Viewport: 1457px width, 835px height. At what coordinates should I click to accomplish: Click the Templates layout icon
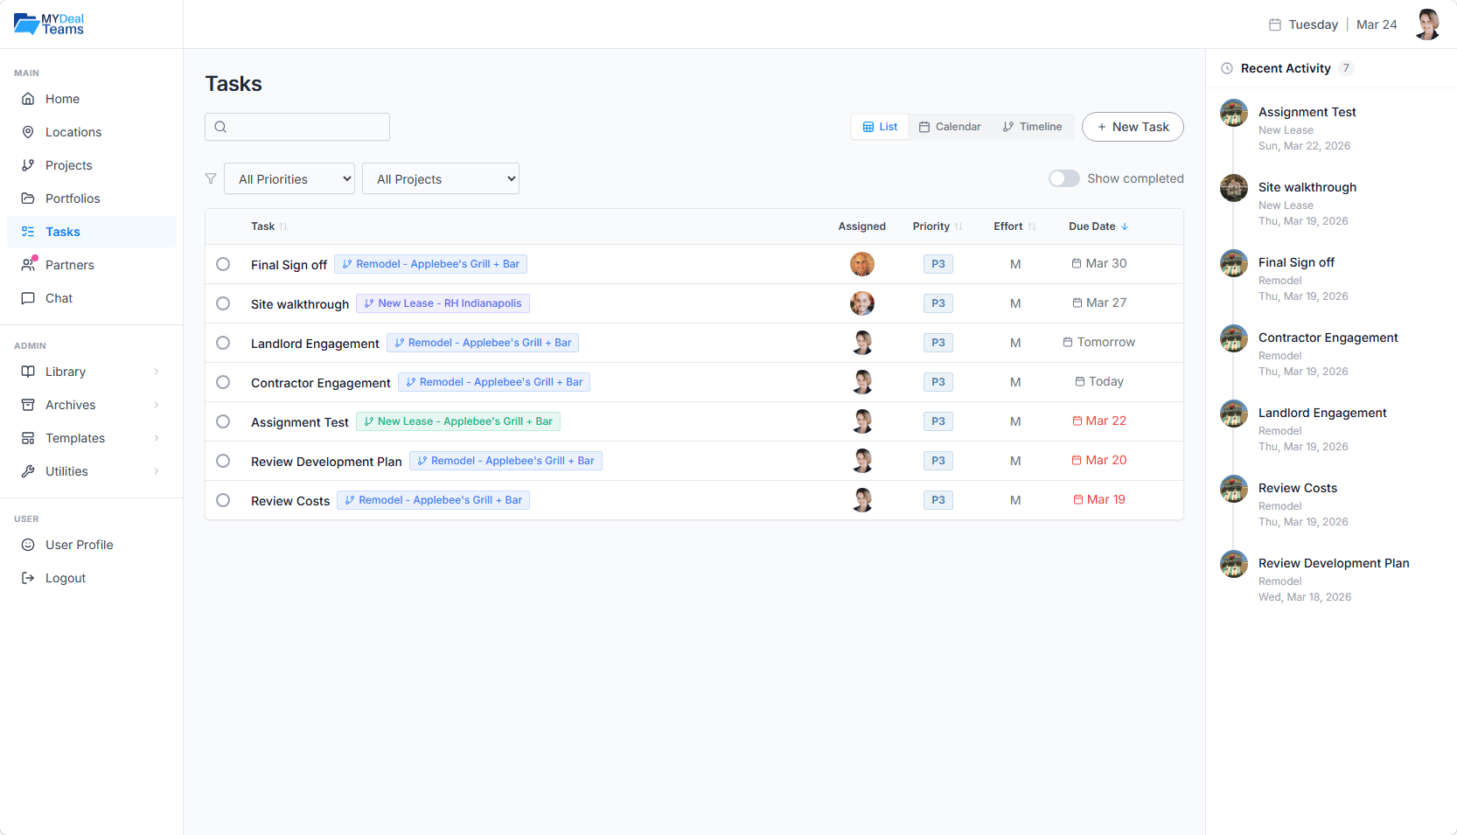coord(28,438)
